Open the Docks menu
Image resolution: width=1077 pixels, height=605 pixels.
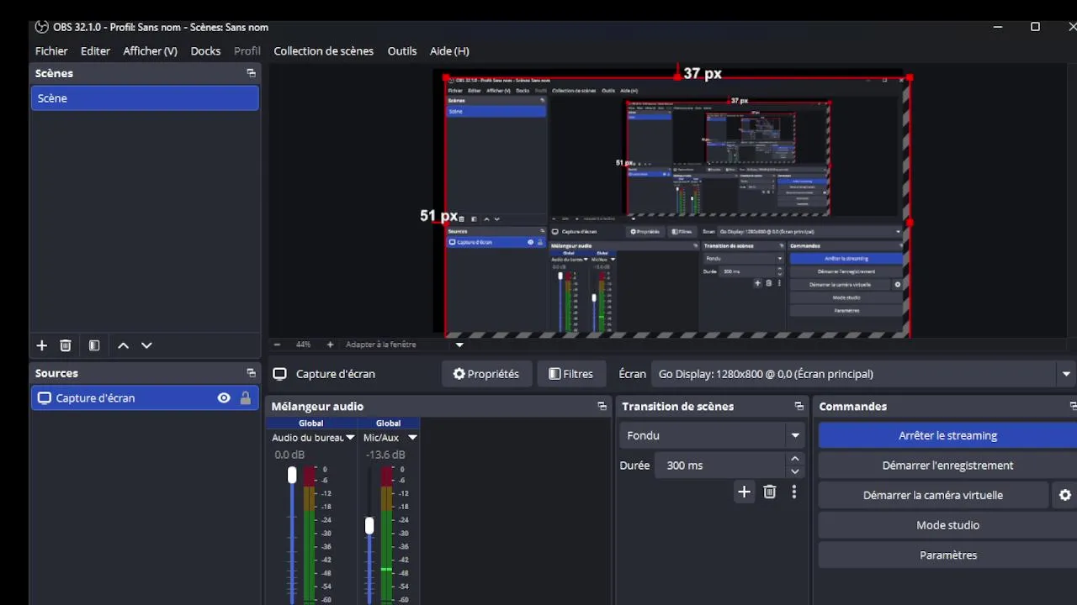tap(205, 51)
